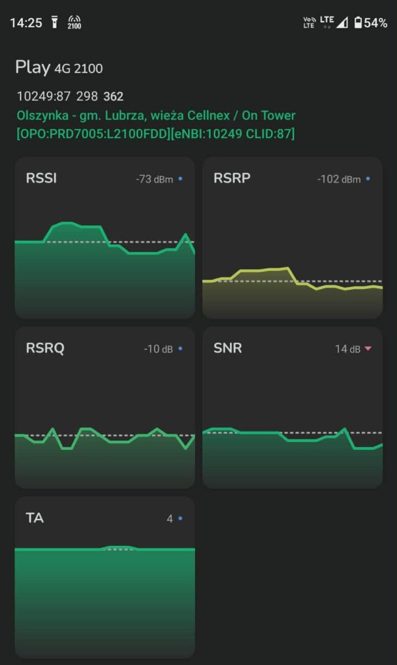This screenshot has width=397, height=665.
Task: Tap the VoLTE status icon
Action: (309, 23)
